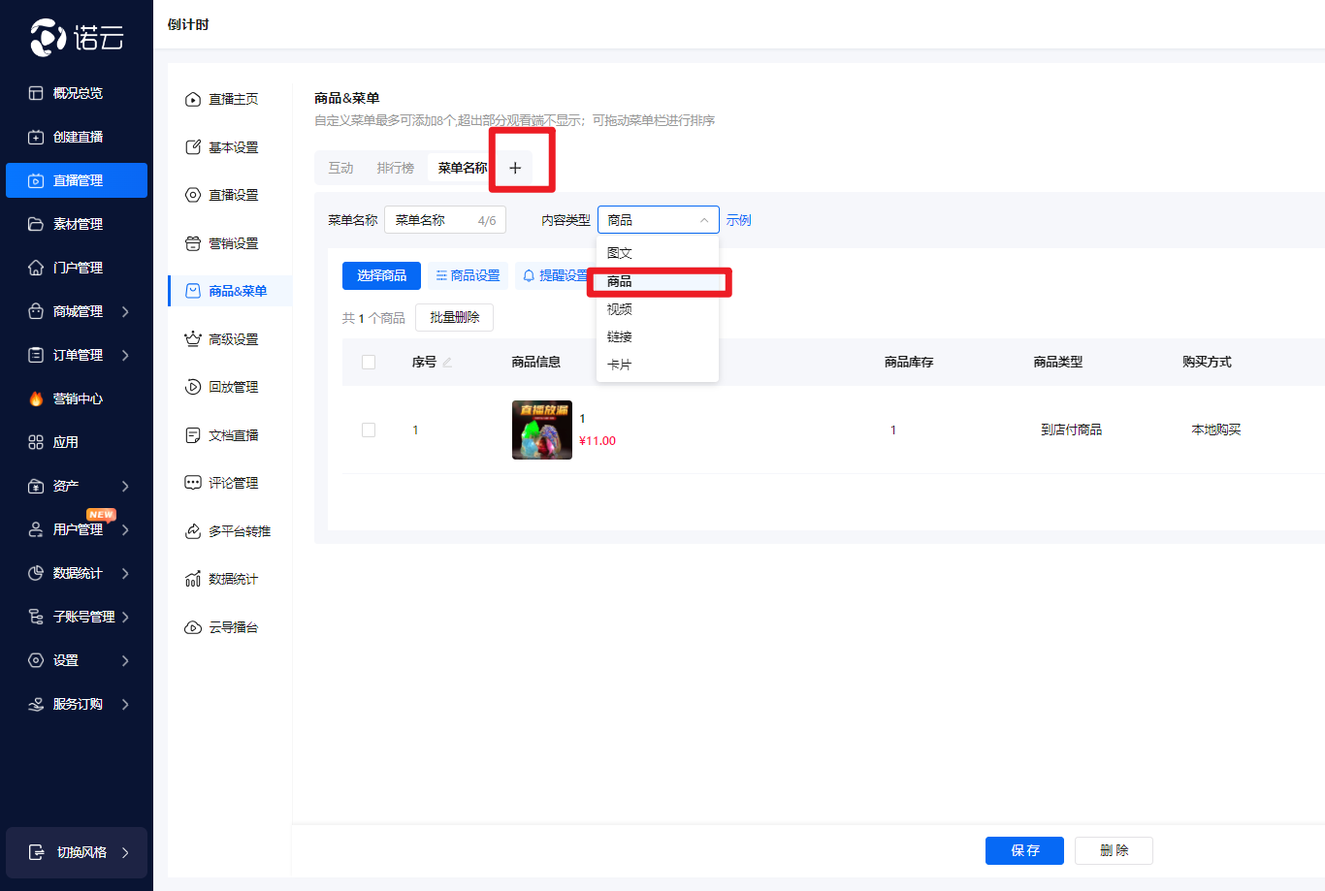Click the pencil icon beside 序号 column

447,363
